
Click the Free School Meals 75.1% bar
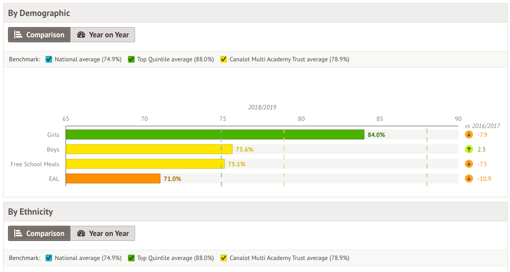(x=145, y=164)
